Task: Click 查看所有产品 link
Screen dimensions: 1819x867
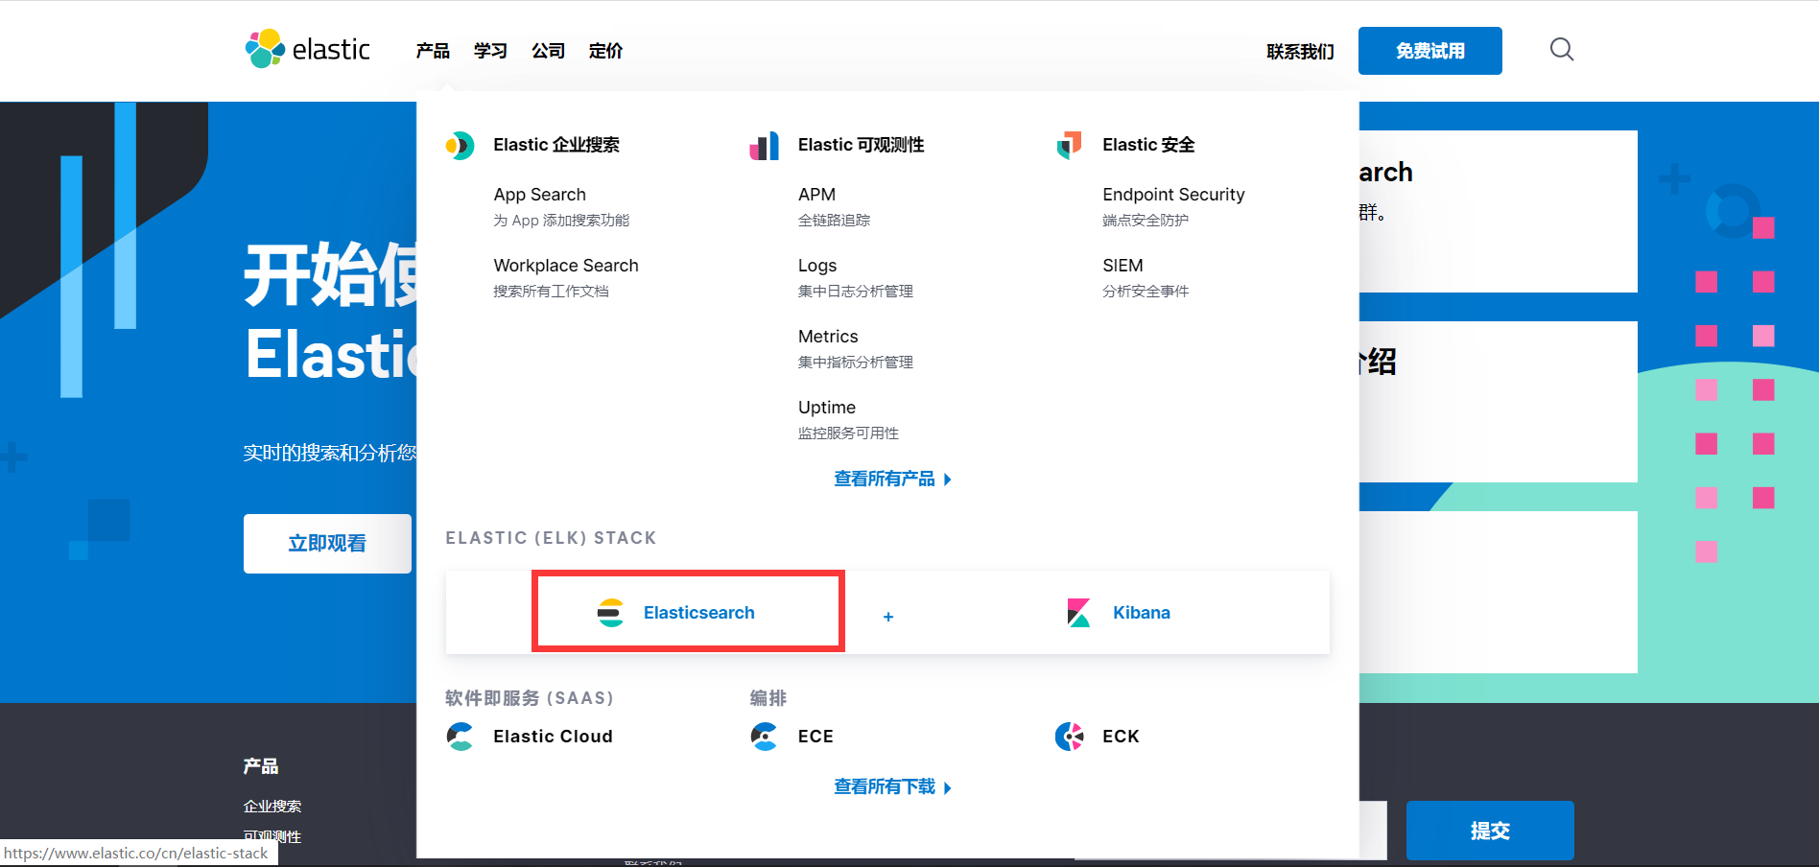Action: pos(892,479)
